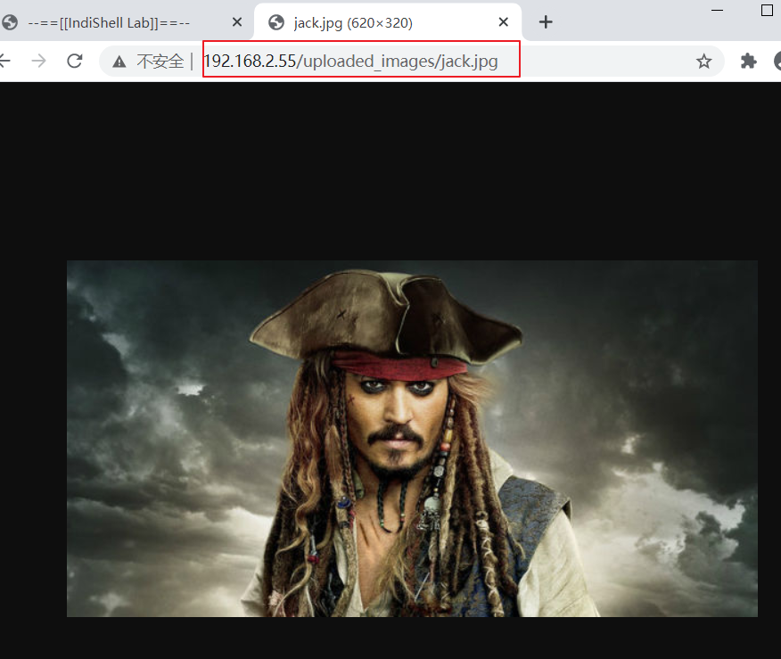Go forward to next page
This screenshot has height=659, width=781.
tap(39, 61)
